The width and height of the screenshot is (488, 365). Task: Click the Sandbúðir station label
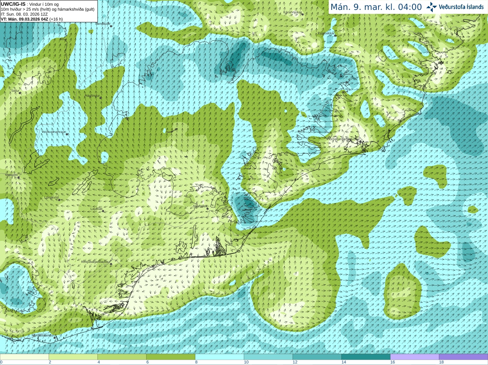103,24
